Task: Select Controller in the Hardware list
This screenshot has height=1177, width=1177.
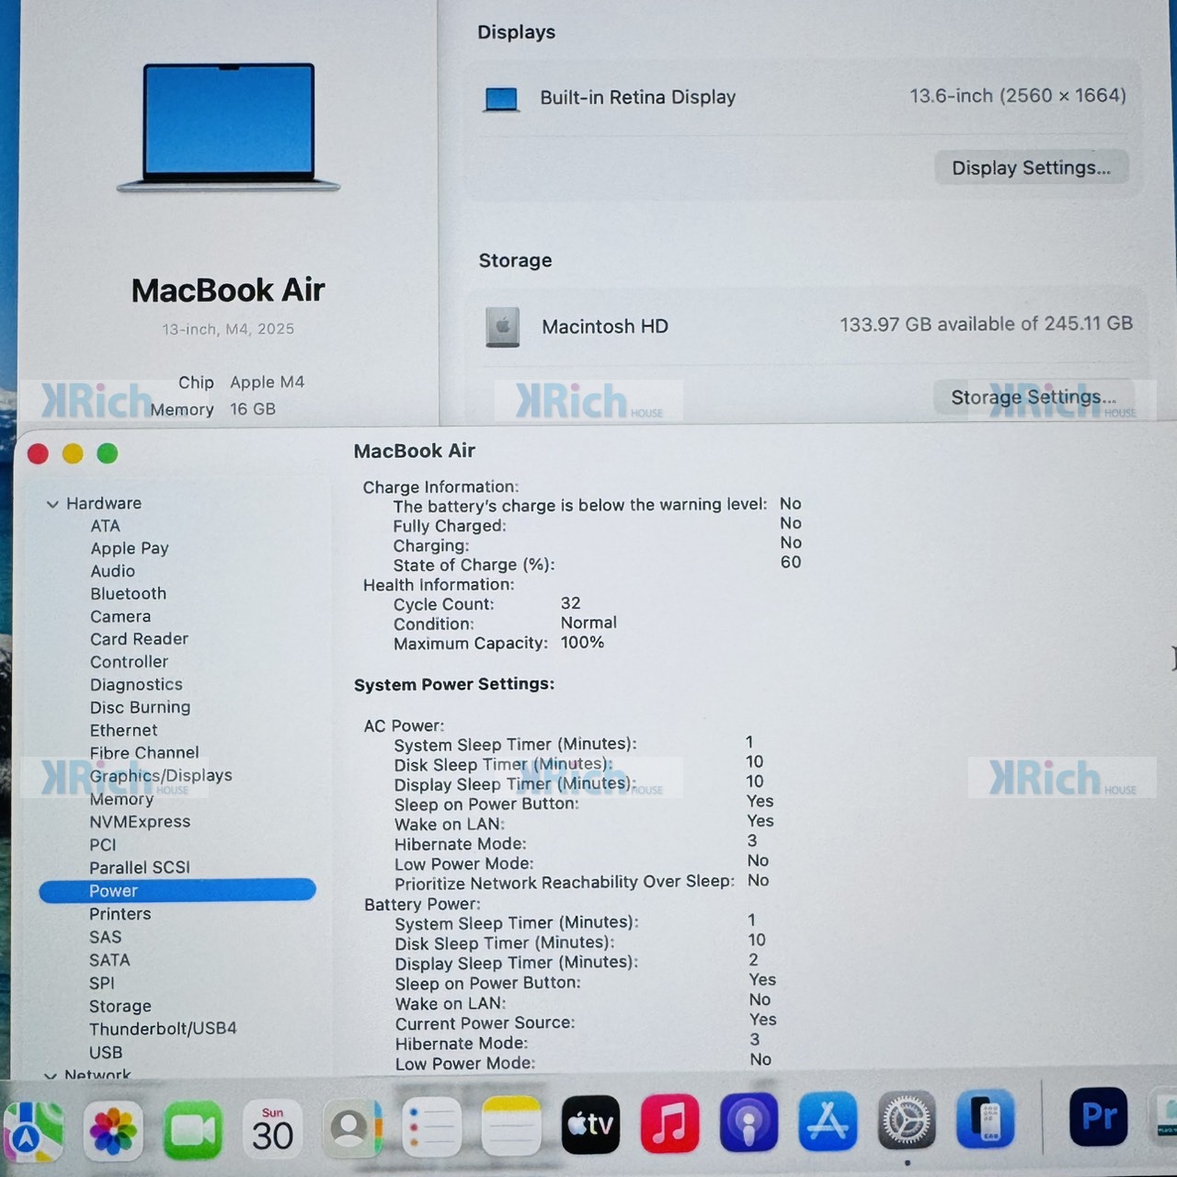Action: (x=129, y=662)
